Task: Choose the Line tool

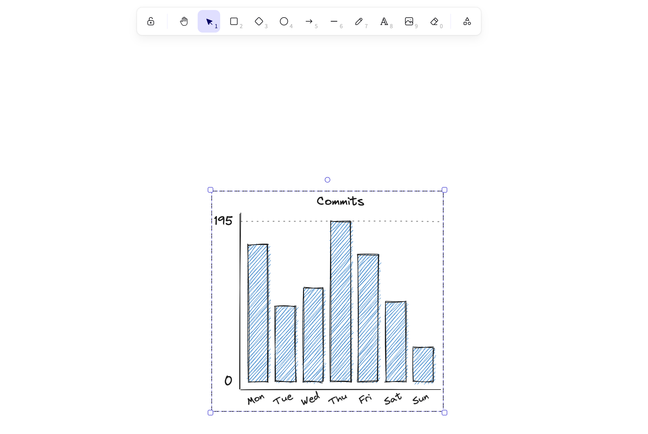Action: point(334,21)
